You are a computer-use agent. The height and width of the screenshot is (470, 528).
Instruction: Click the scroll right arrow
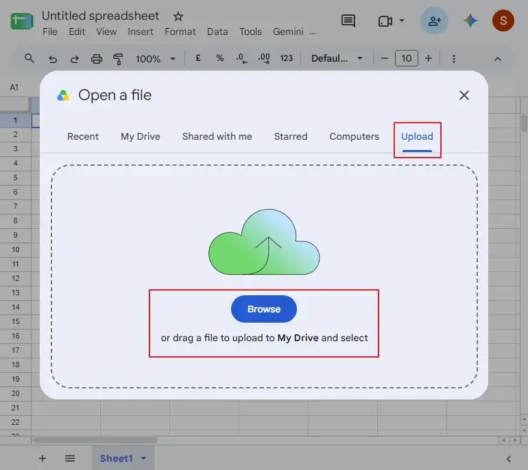[515, 440]
